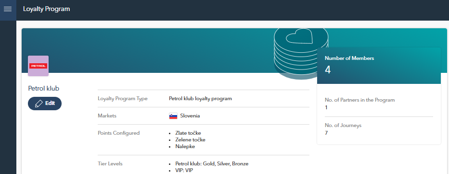Click the Petrol logo thumbnail
This screenshot has width=449, height=174.
(x=38, y=66)
